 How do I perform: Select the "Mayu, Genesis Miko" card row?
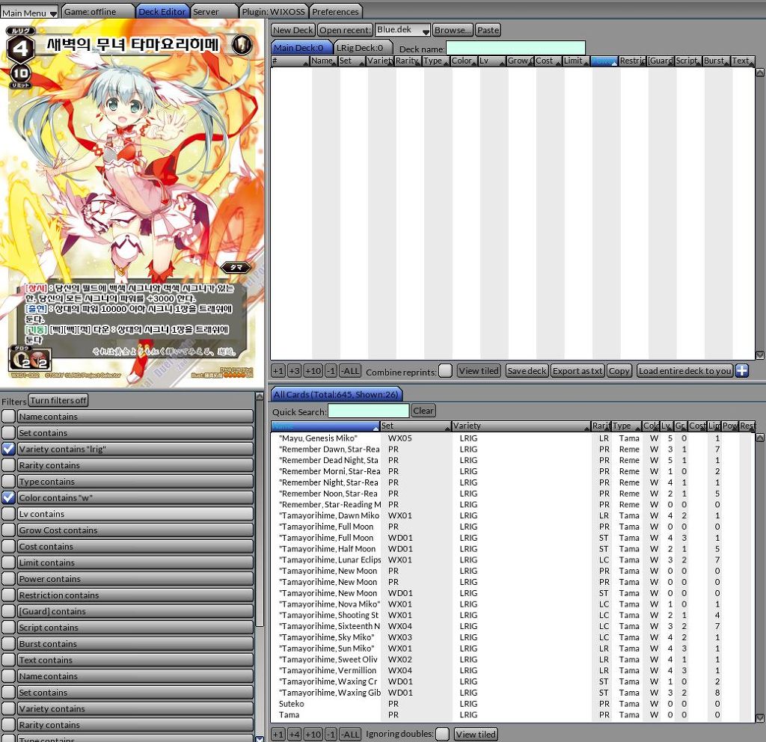click(x=512, y=438)
